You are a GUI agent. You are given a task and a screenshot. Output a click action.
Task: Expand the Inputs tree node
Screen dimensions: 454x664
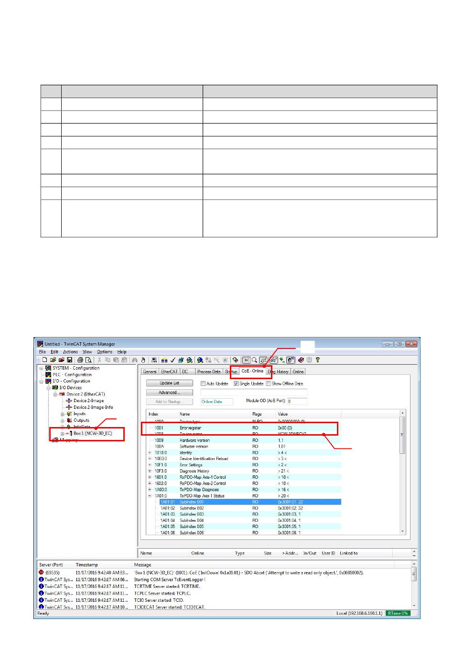tap(62, 414)
